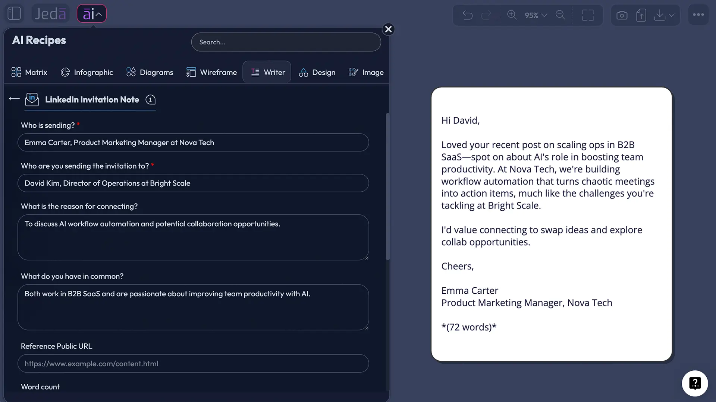716x402 pixels.
Task: Click the Matrix grid icon
Action: (16, 72)
